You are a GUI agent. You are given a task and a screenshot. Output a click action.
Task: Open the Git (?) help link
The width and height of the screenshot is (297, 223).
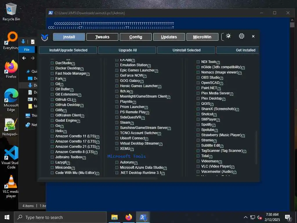click(x=61, y=84)
